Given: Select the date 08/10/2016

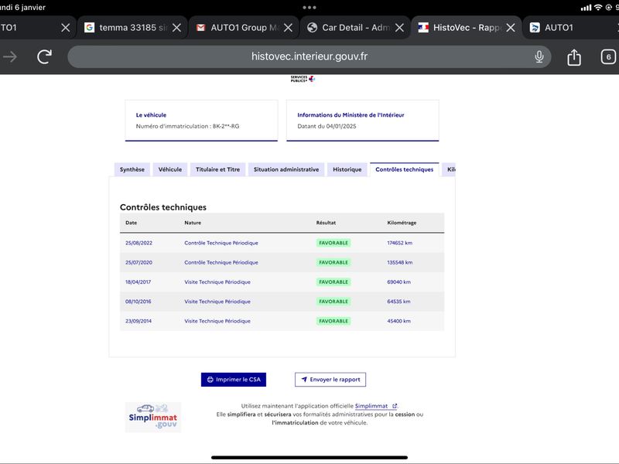Looking at the screenshot, I should click(139, 302).
